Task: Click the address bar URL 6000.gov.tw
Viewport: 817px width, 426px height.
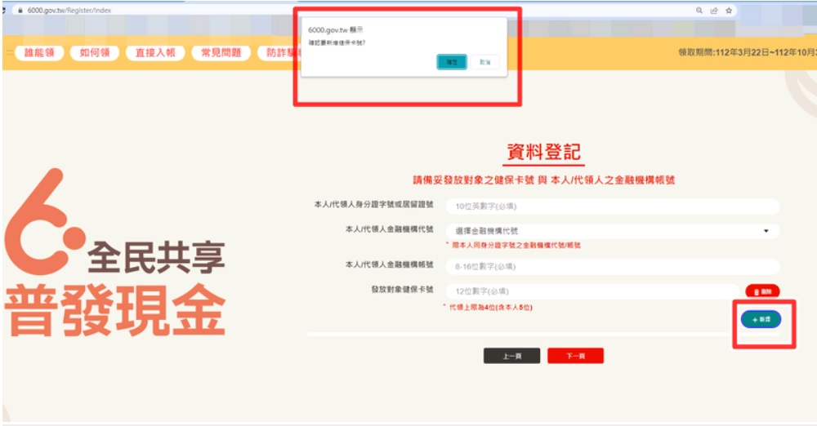Action: click(x=69, y=11)
